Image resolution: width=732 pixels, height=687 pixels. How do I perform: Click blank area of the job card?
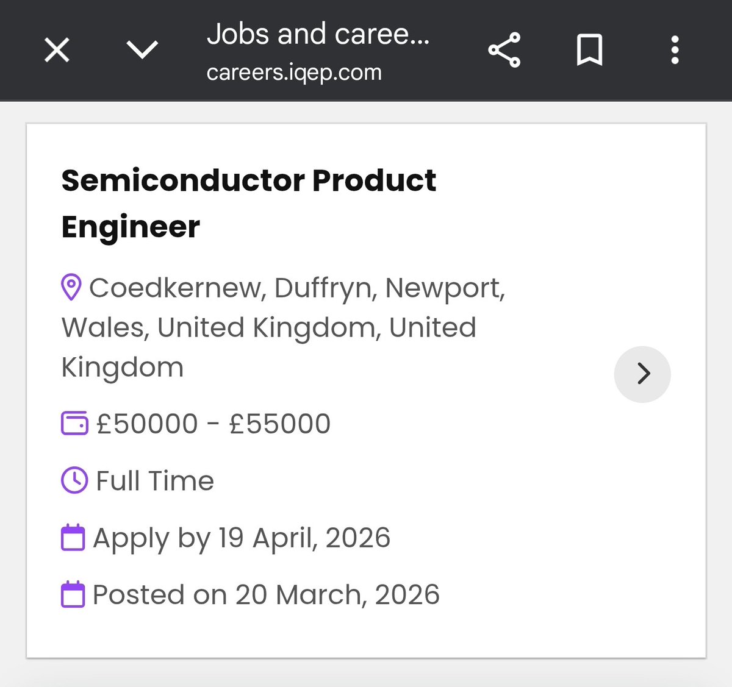tap(549, 518)
